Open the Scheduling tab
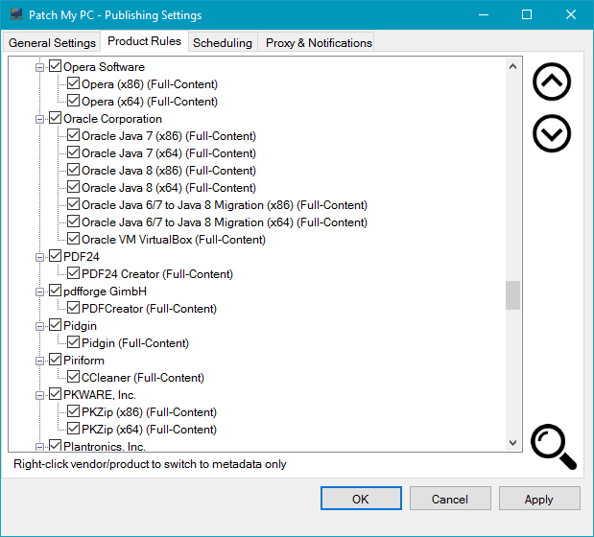The image size is (594, 537). (x=223, y=42)
